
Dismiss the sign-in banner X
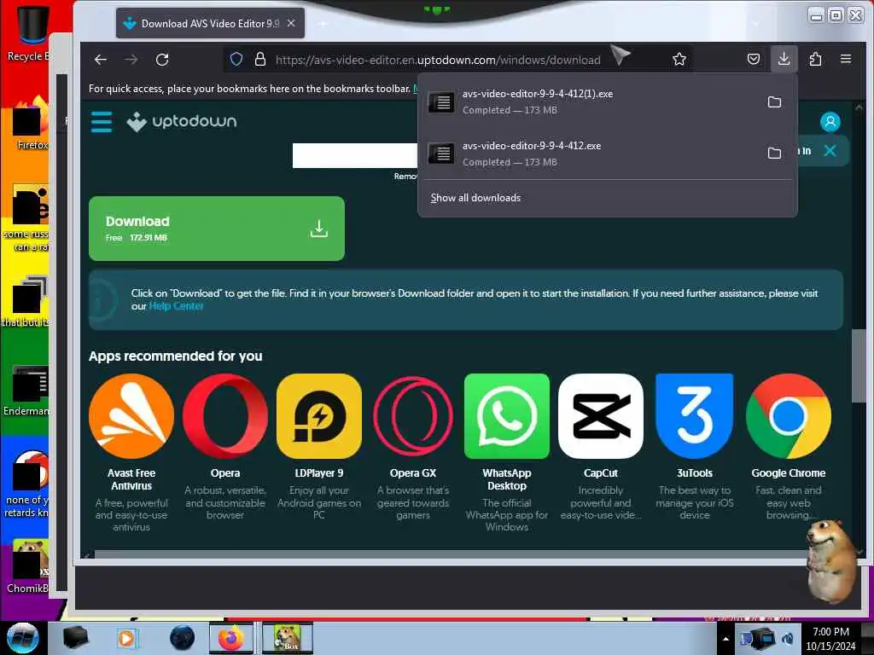tap(830, 150)
